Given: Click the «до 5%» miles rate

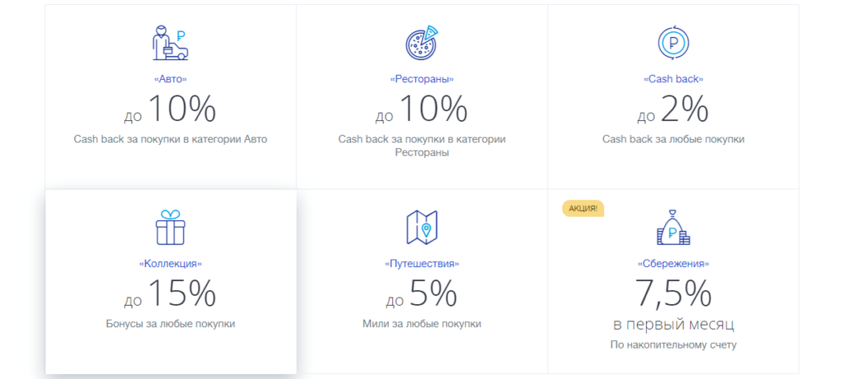Looking at the screenshot, I should coord(421,294).
